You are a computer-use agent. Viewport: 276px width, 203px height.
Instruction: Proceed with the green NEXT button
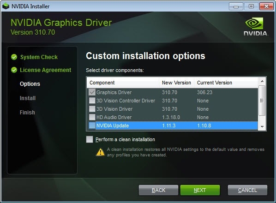(x=200, y=190)
